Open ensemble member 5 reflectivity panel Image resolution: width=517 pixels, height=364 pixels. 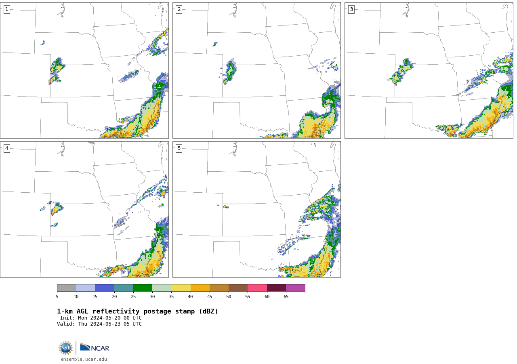(256, 209)
